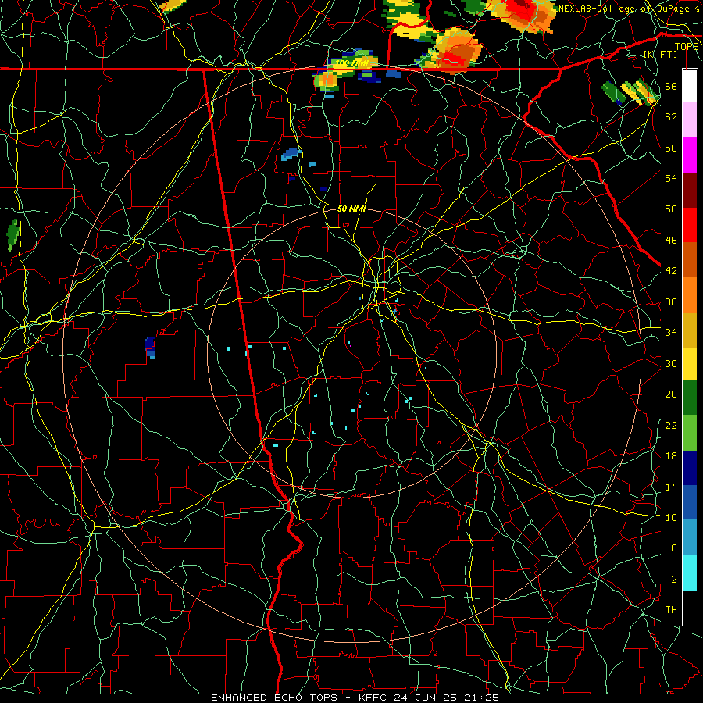Click the magenta legend swatch
The image size is (703, 703).
(x=690, y=155)
